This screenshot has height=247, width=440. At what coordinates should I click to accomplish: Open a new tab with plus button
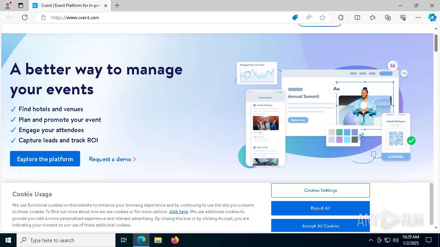(117, 5)
